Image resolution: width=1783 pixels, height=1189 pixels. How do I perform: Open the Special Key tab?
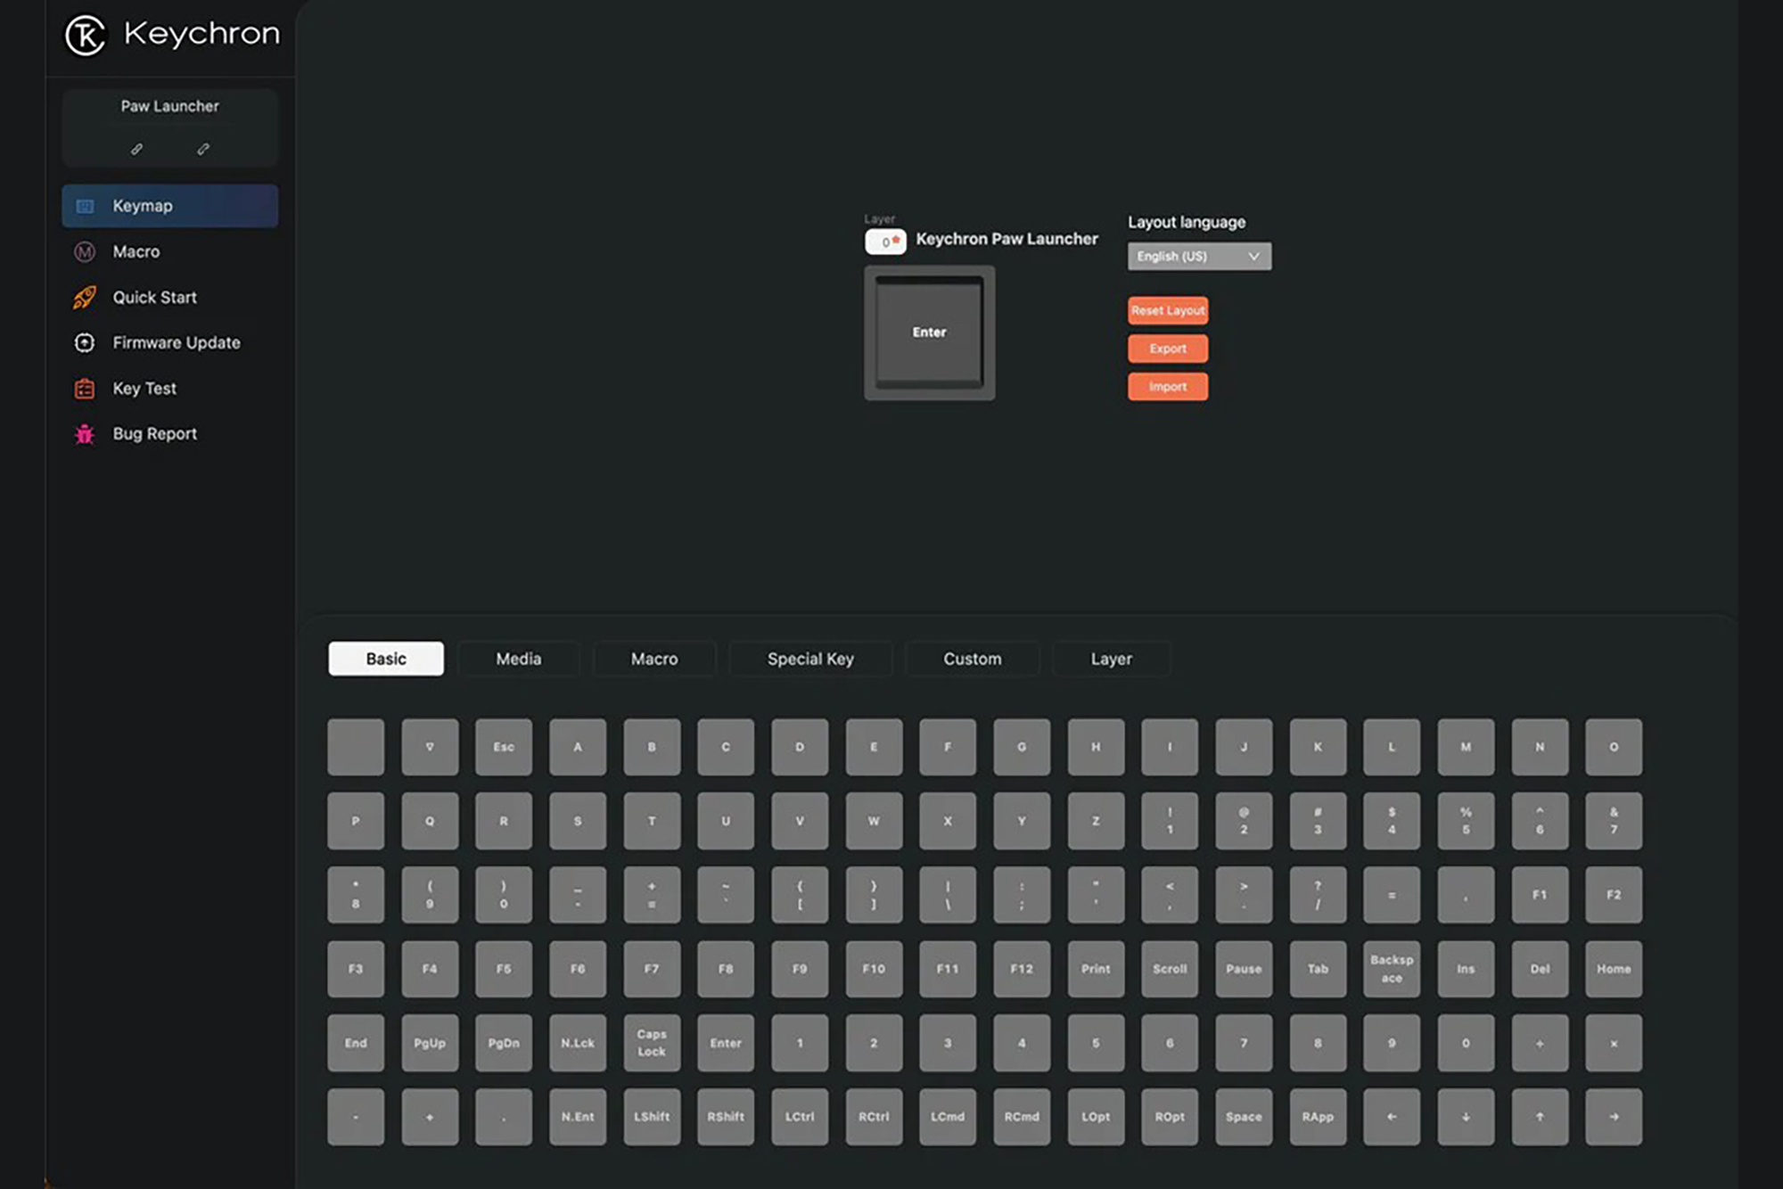point(810,659)
